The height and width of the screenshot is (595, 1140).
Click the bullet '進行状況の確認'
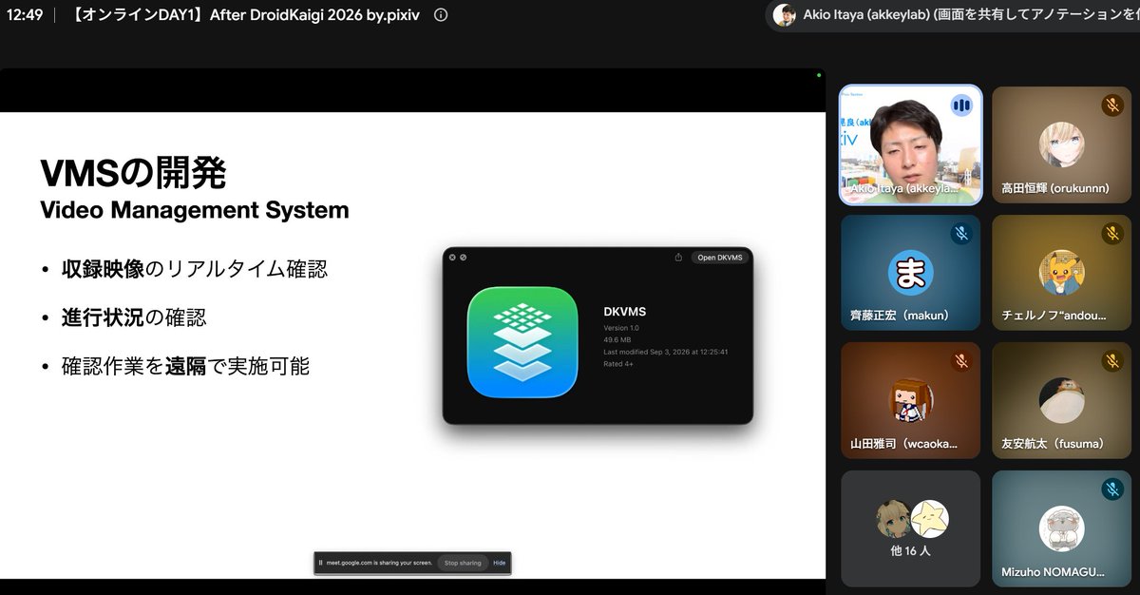(134, 317)
